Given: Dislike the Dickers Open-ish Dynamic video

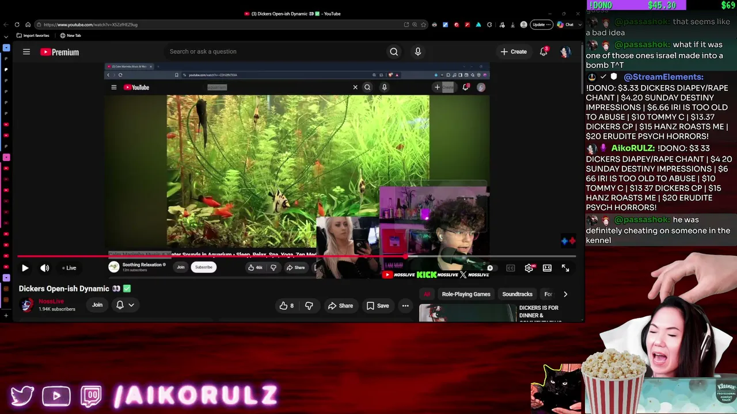Looking at the screenshot, I should [309, 306].
